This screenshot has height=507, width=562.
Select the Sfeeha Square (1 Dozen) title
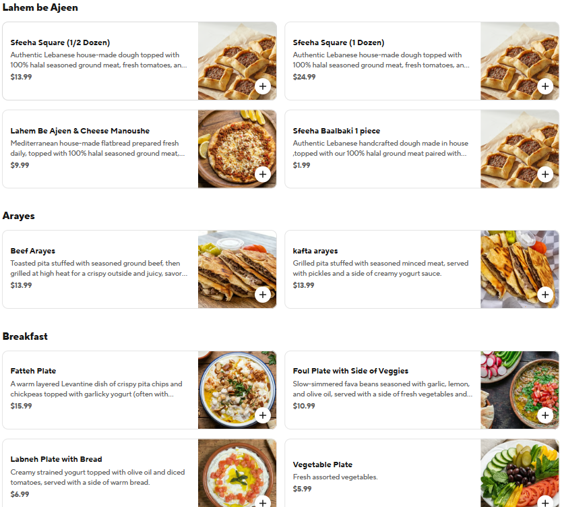click(x=338, y=42)
